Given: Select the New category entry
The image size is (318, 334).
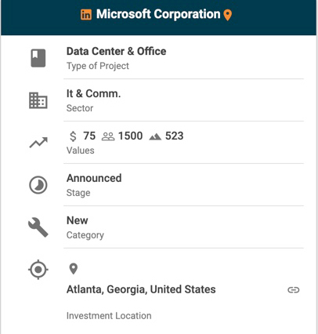Looking at the screenshot, I should (78, 220).
